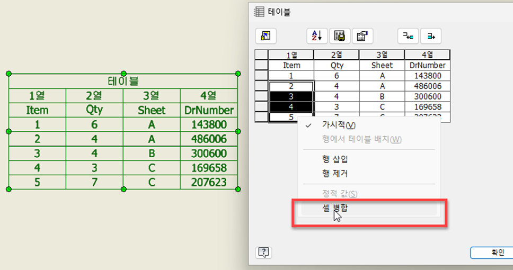Viewport: 513px width, 270px height.
Task: Select dialog grid cell 169658
Action: pos(428,107)
